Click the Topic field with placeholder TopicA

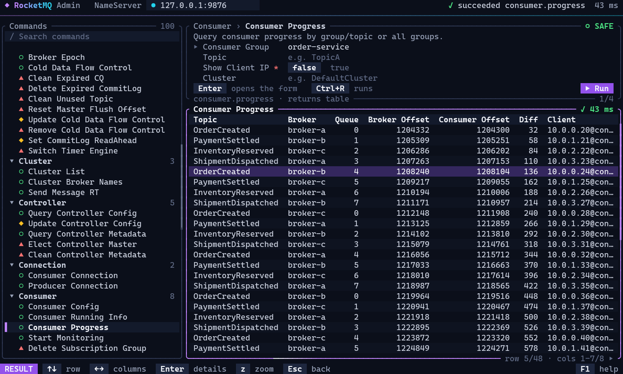coord(314,58)
